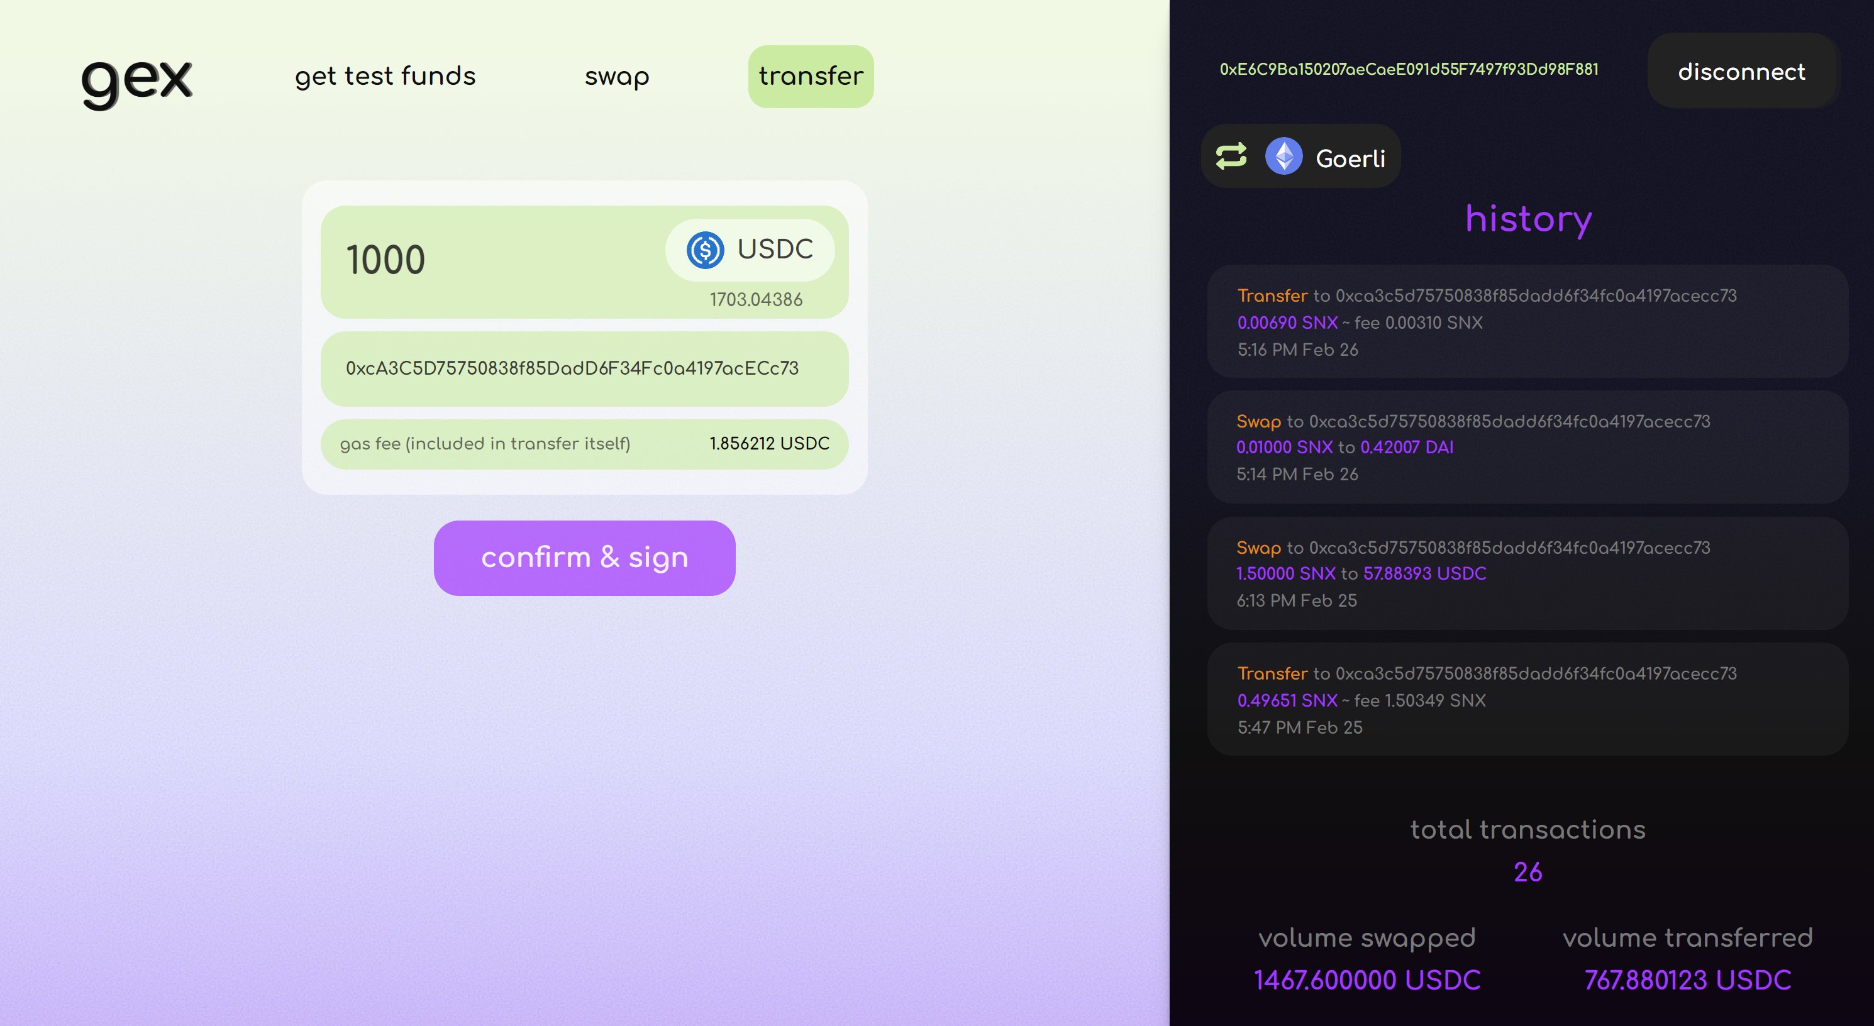This screenshot has width=1874, height=1026.
Task: Open the 5:16 PM Feb 26 transfer entry
Action: coord(1526,321)
